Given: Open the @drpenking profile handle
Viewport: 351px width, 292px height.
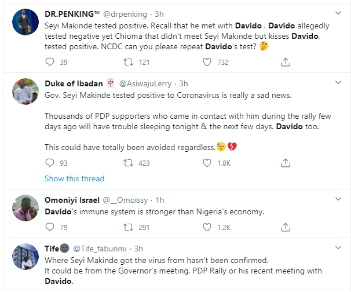Looking at the screenshot, I should 125,14.
